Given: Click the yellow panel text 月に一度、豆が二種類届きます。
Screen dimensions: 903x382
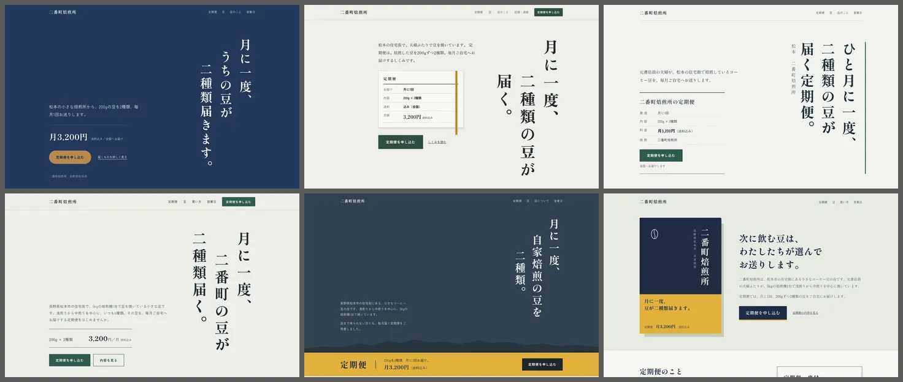Looking at the screenshot, I should pos(668,304).
